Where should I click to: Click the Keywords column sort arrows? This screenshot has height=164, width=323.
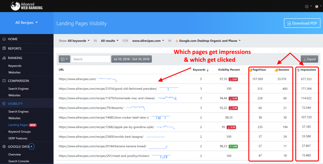click(208, 70)
